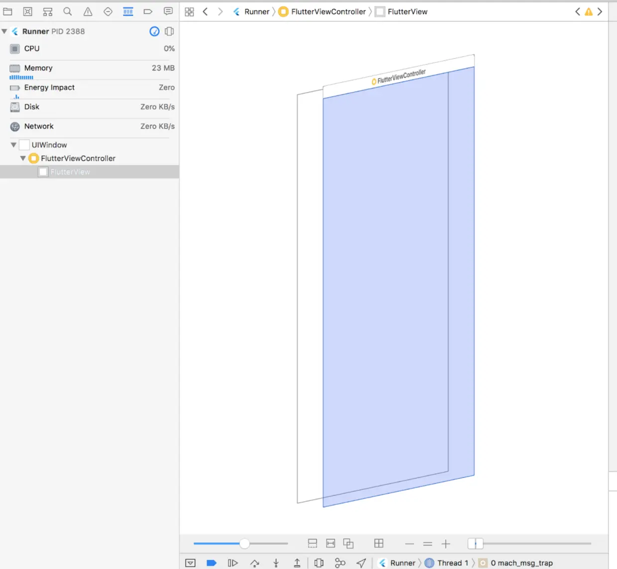Screen dimensions: 617x569
Task: Click the visible layer range slider handle
Action: (x=475, y=544)
